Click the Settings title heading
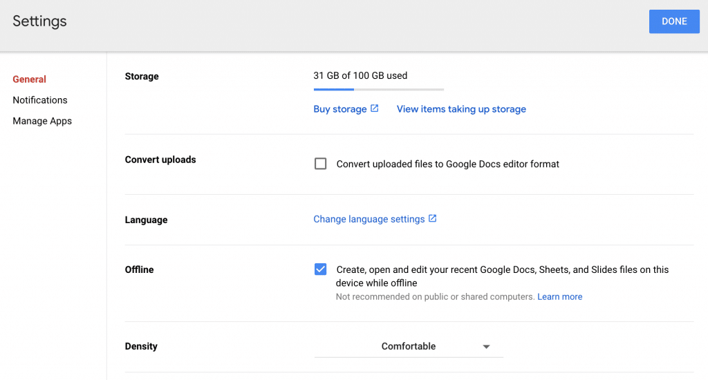Screen dimensions: 708x380 39,21
